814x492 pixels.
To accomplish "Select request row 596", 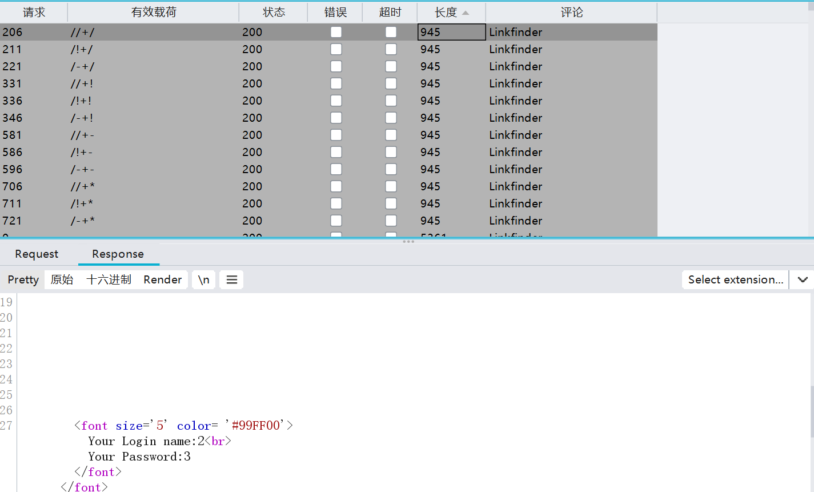I will pos(328,169).
